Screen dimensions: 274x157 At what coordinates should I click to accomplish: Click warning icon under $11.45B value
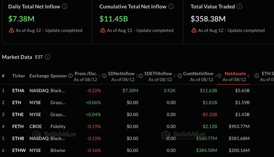(x=103, y=30)
